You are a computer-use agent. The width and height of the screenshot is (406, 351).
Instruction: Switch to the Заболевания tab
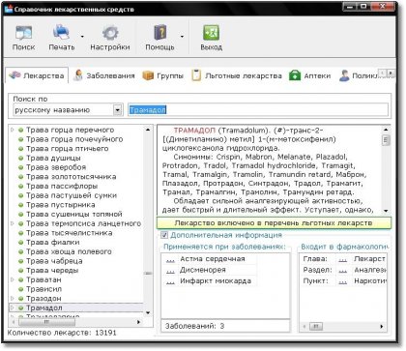[x=103, y=75]
